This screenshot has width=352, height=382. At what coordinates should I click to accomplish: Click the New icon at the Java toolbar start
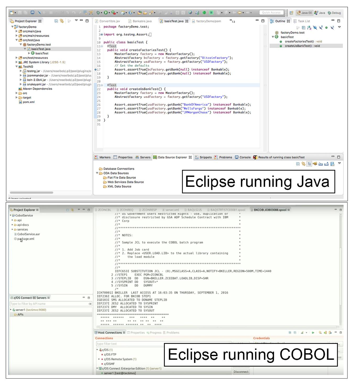coord(12,12)
